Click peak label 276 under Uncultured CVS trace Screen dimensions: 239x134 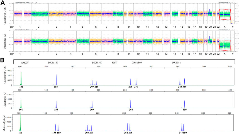click(x=136, y=87)
